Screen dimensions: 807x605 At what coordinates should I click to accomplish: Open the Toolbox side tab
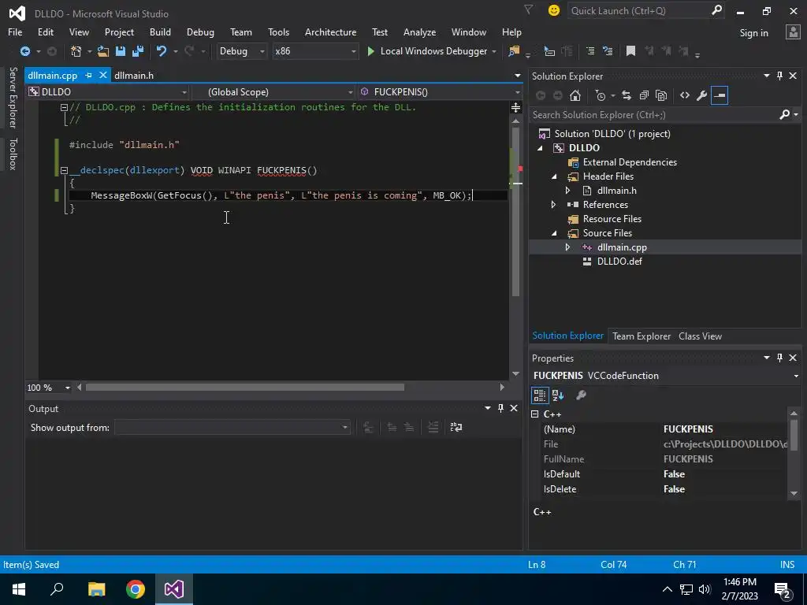coord(13,154)
